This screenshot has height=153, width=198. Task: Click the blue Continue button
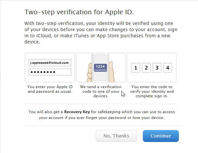click(x=161, y=136)
